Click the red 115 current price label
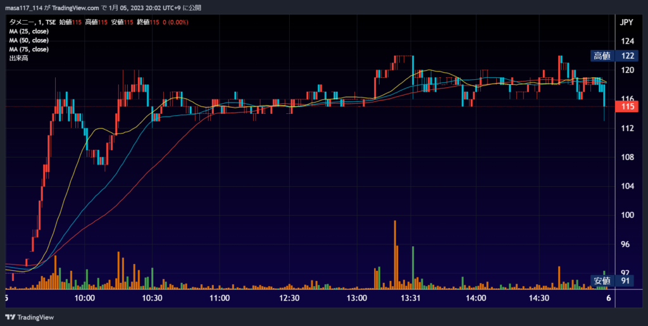 627,106
